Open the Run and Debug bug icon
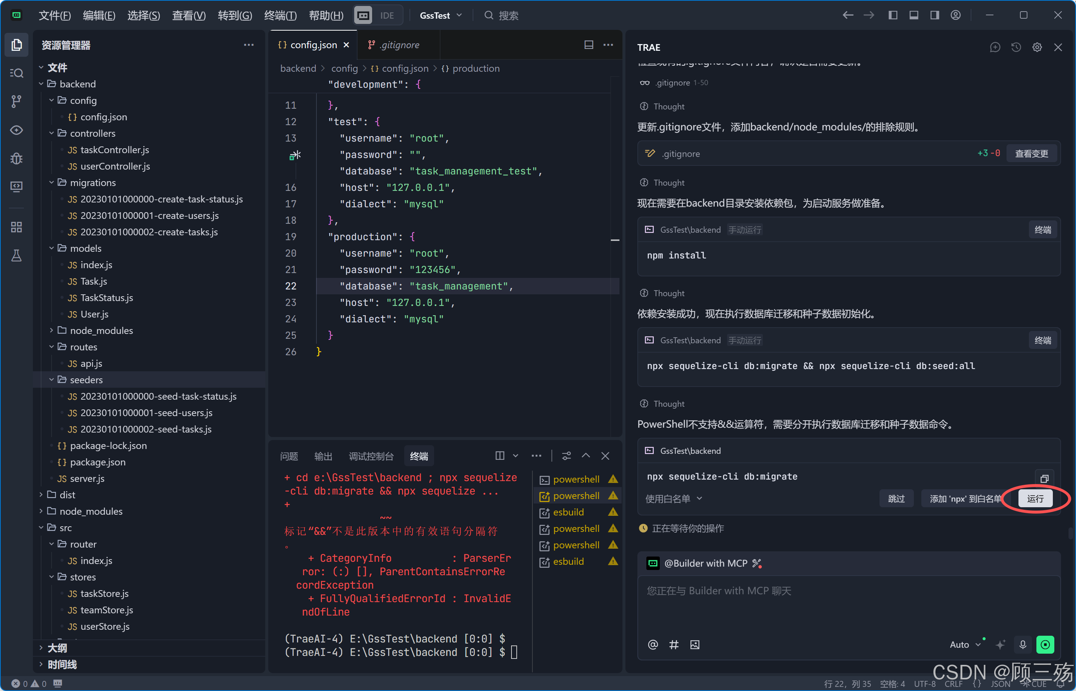1076x691 pixels. (x=16, y=158)
